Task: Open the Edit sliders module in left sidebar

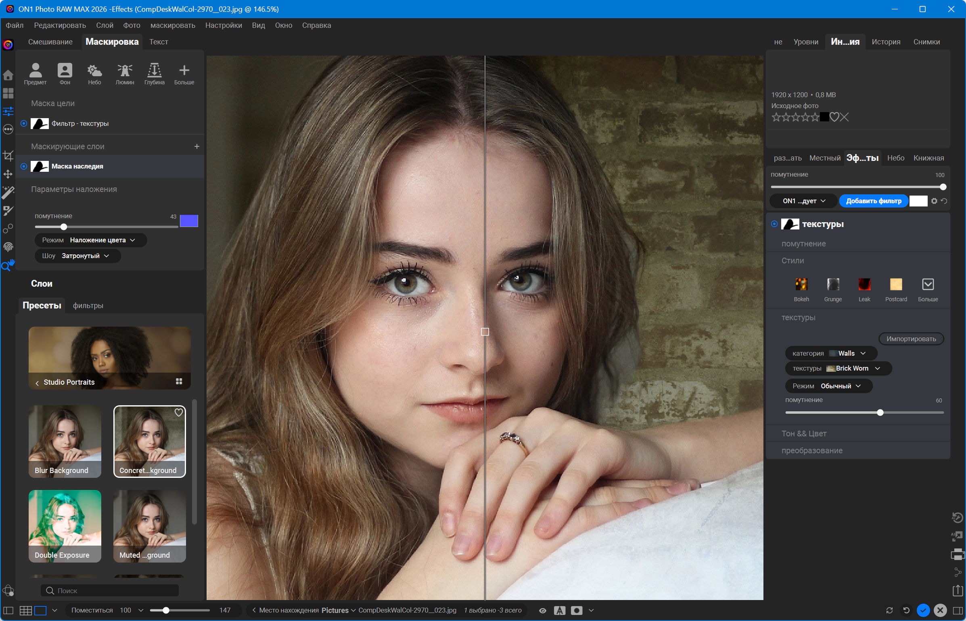Action: tap(8, 111)
